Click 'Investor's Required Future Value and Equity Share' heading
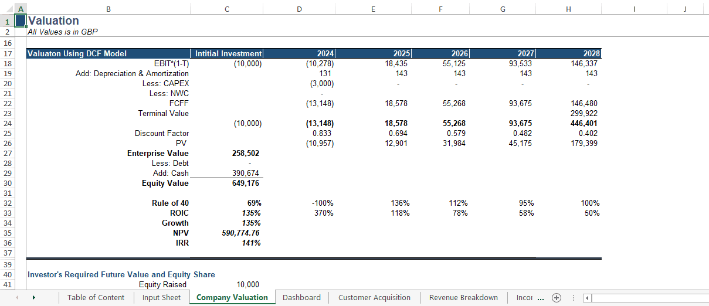 (x=121, y=274)
